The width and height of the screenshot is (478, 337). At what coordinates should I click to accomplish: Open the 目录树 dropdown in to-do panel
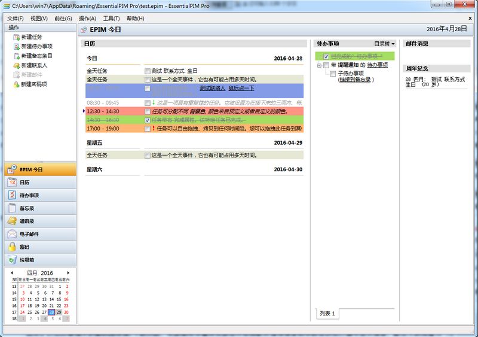point(384,44)
